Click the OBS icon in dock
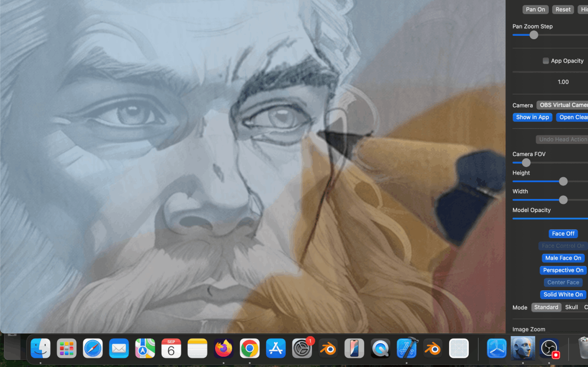 [549, 349]
